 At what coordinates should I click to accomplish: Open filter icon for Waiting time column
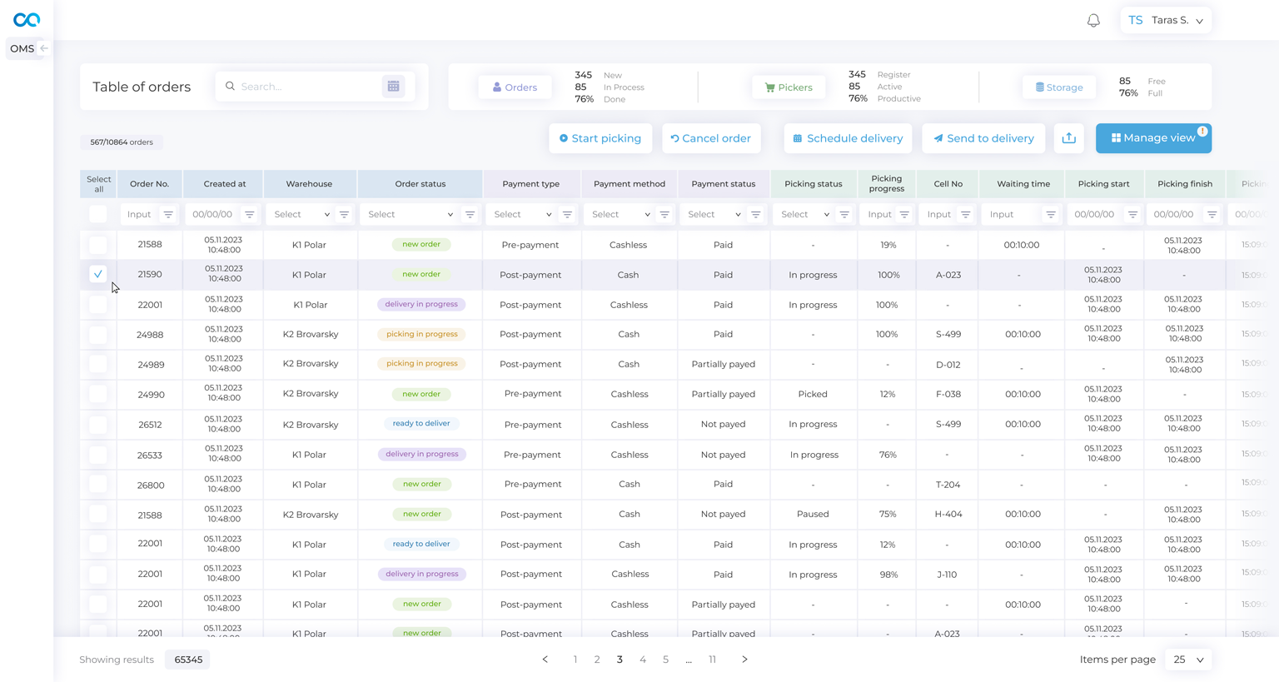[1051, 215]
